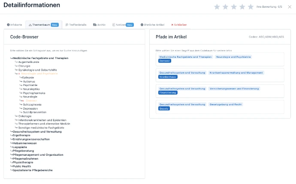296x184 pixels.
Task: Collapse Medizinische Fachgebiete und Therapien node
Action: pos(41,58)
